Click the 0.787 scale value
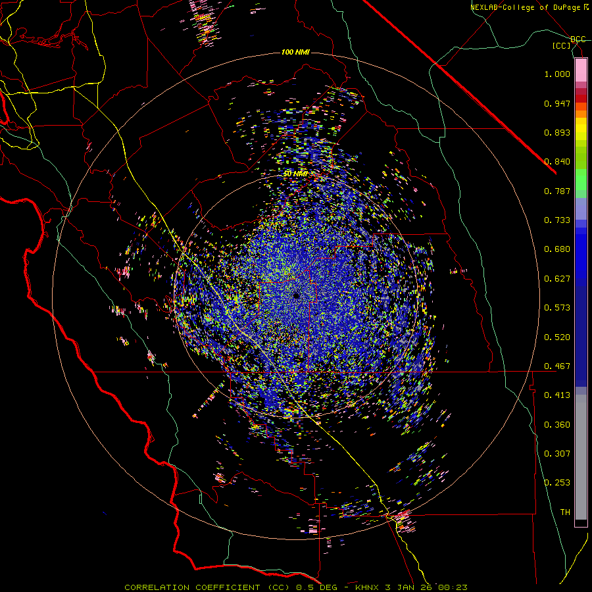Image resolution: width=592 pixels, height=592 pixels. tap(557, 191)
